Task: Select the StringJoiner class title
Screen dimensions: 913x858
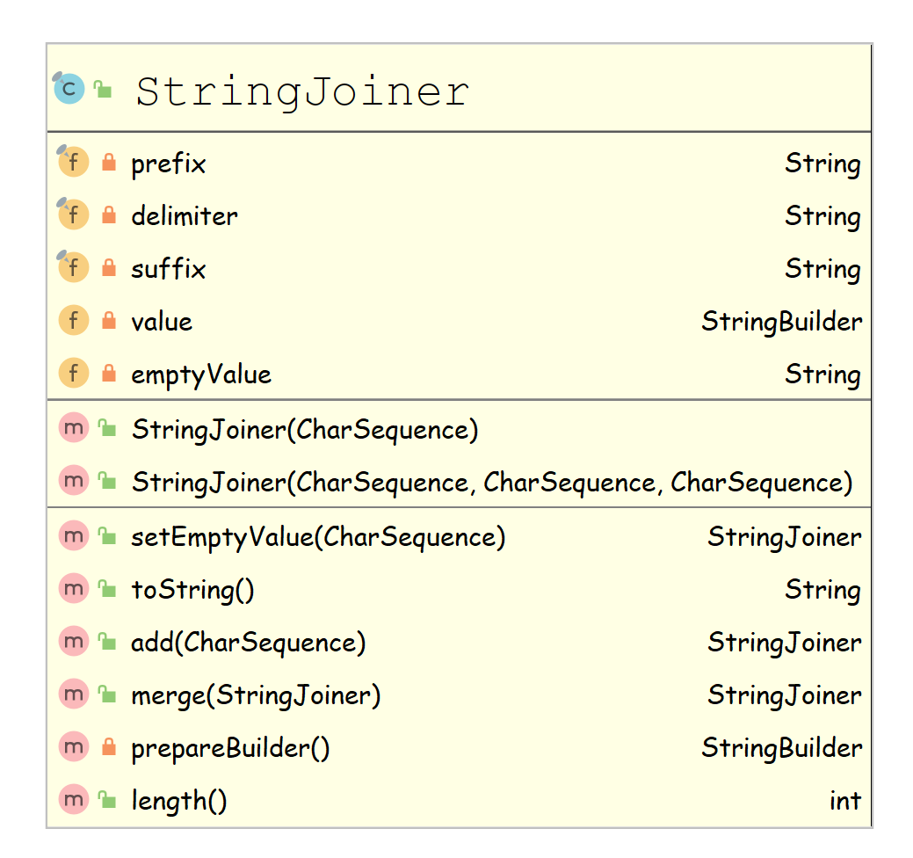Action: click(x=302, y=91)
